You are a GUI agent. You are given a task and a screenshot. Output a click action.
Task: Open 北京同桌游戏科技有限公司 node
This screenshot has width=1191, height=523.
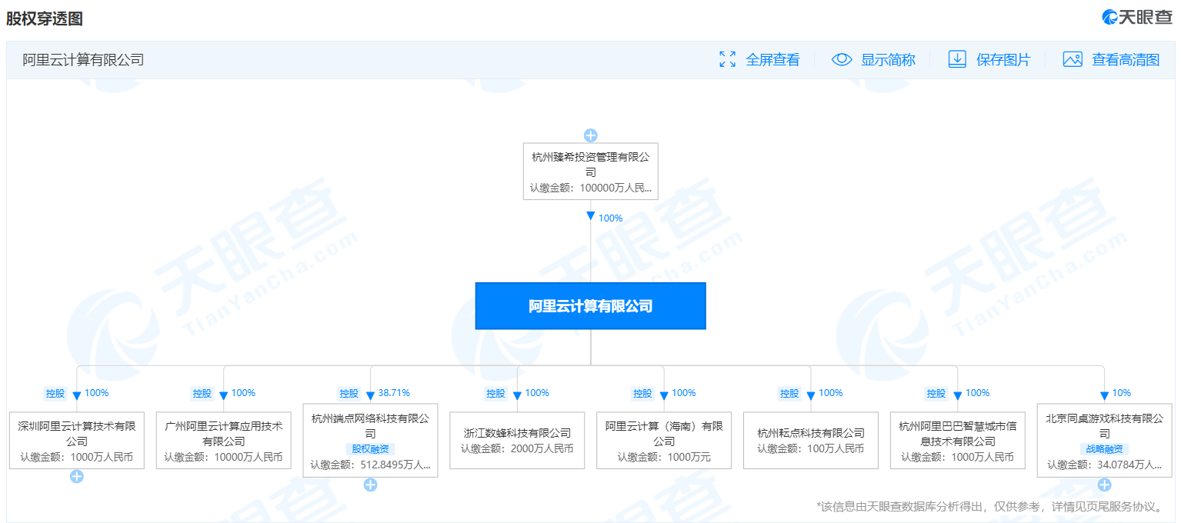[x=1104, y=440]
